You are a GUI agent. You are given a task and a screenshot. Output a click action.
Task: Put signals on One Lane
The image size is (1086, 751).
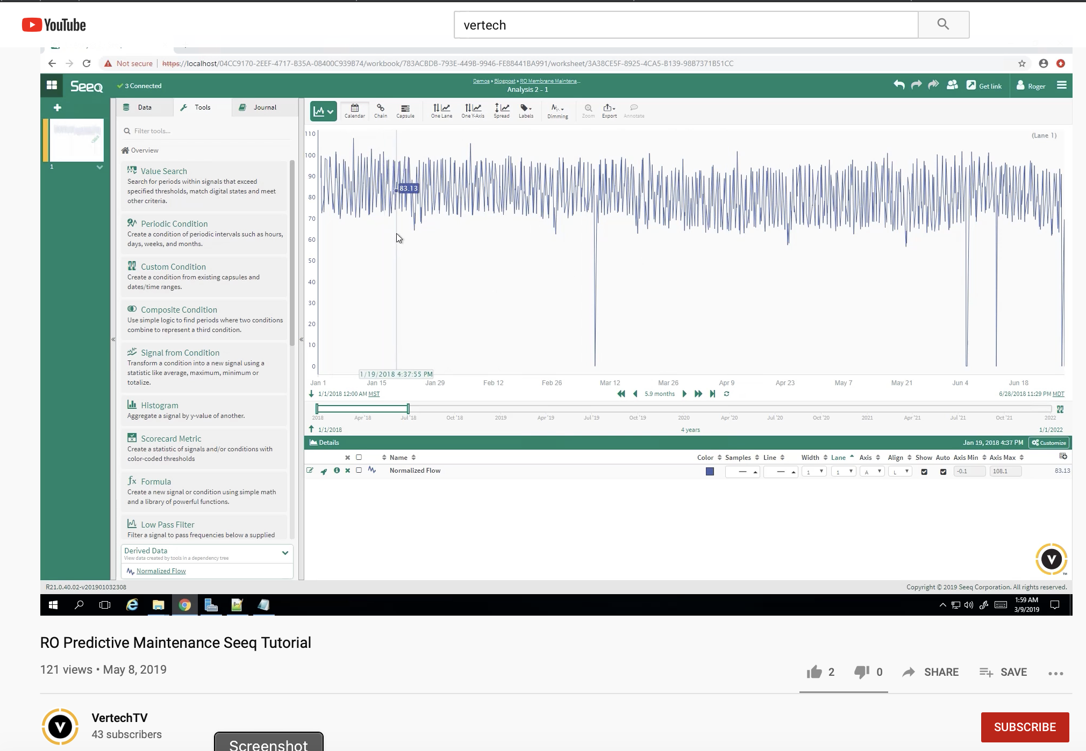(x=441, y=111)
